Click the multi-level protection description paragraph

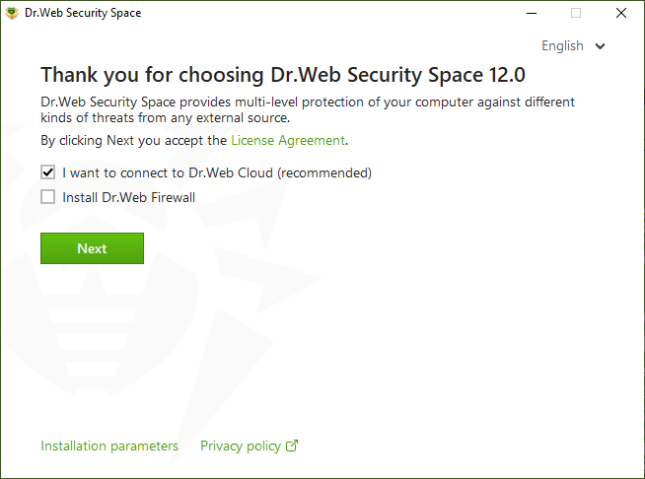coord(308,109)
